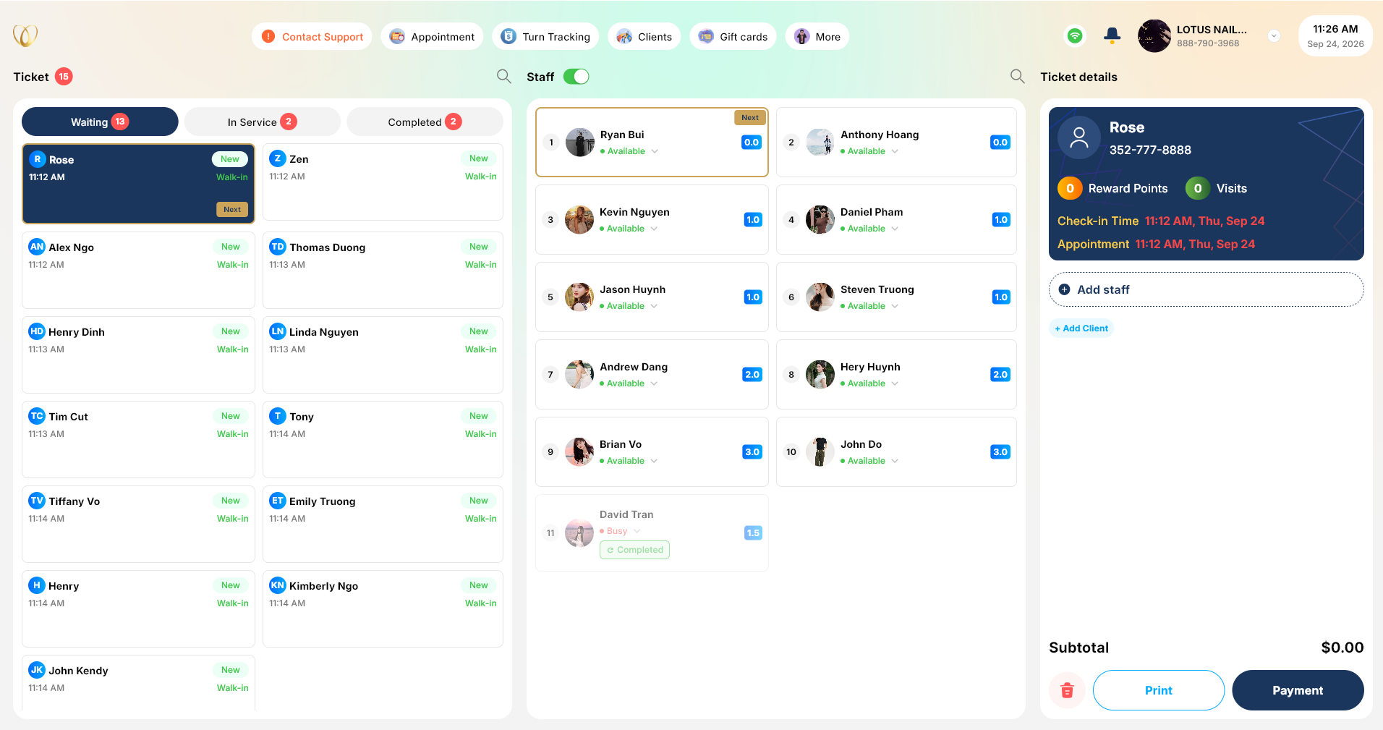The height and width of the screenshot is (730, 1383).
Task: Click the Lotus Nail salon avatar
Action: point(1154,36)
